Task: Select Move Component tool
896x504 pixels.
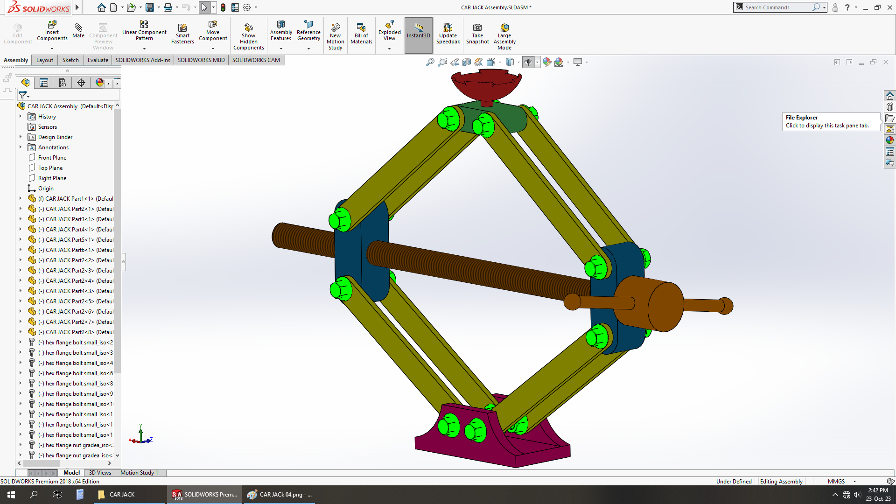Action: (213, 31)
